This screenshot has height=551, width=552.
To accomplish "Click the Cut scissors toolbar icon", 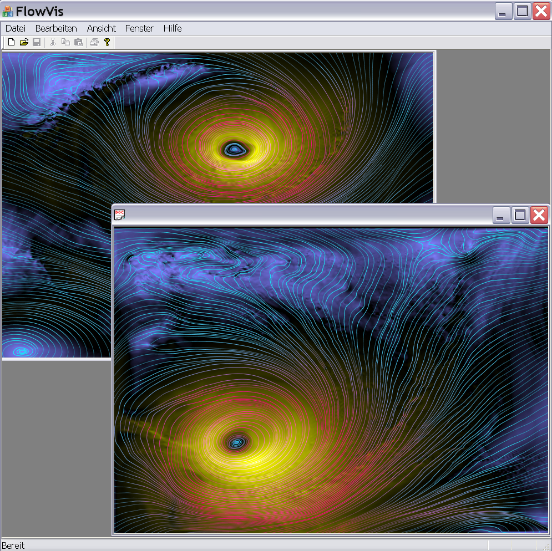I will pos(53,42).
